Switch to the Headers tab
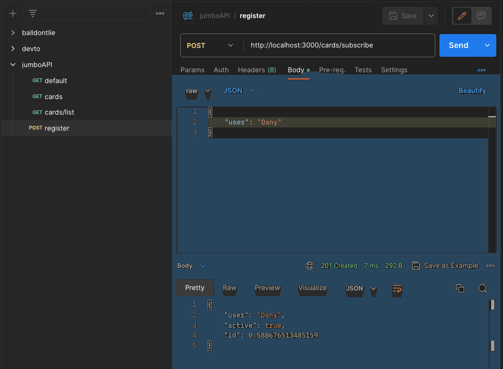This screenshot has height=369, width=503. 257,70
